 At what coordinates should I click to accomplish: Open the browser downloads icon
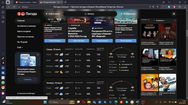[x=185, y=7]
